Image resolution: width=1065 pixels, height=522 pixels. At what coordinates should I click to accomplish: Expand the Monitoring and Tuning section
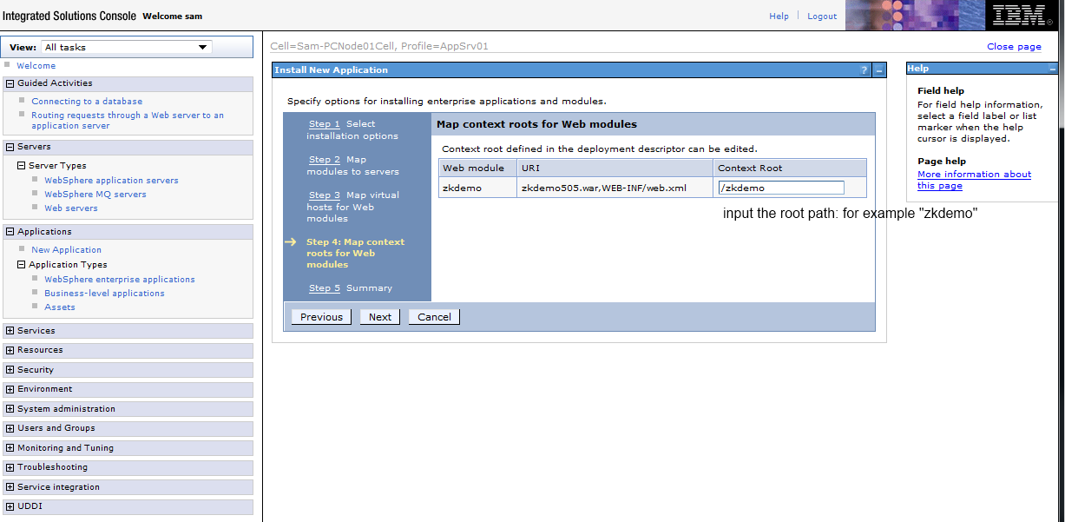(10, 448)
